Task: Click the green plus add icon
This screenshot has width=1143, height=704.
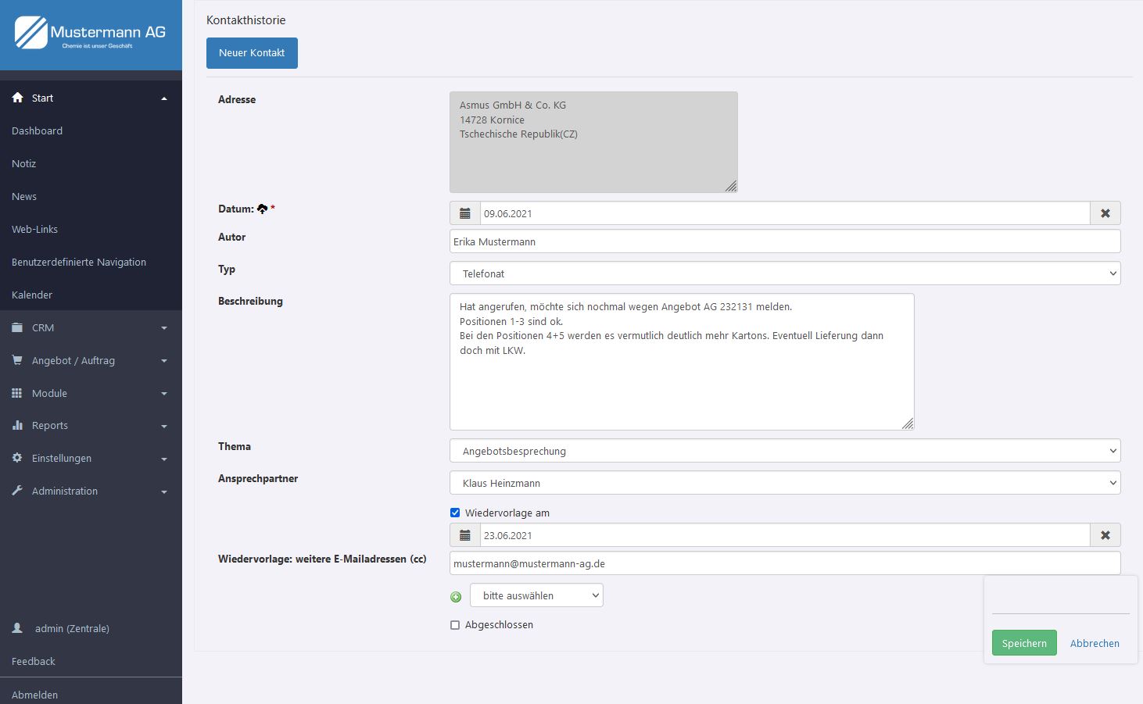Action: [456, 596]
